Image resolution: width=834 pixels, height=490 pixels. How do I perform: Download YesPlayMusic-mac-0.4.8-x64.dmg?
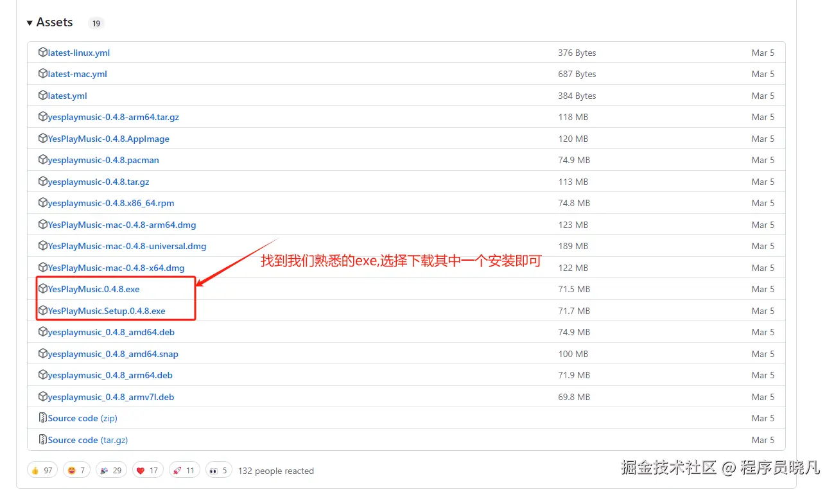[116, 268]
